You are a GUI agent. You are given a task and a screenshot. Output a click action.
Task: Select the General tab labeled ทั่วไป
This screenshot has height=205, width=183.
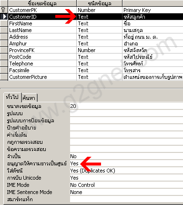[12, 97]
